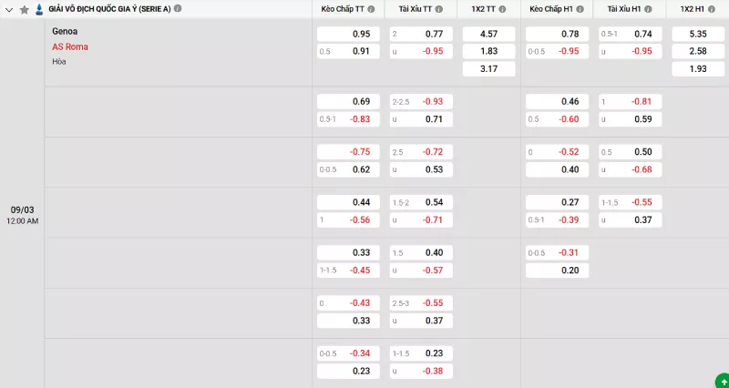
Task: Collapse the Serie A league section chevron
Action: click(x=9, y=9)
